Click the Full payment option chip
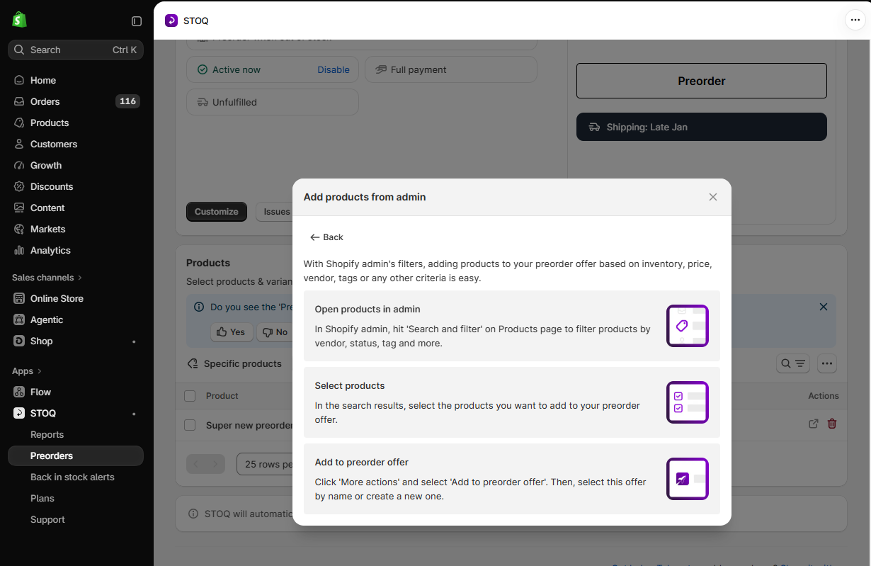Viewport: 871px width, 566px height. point(451,69)
